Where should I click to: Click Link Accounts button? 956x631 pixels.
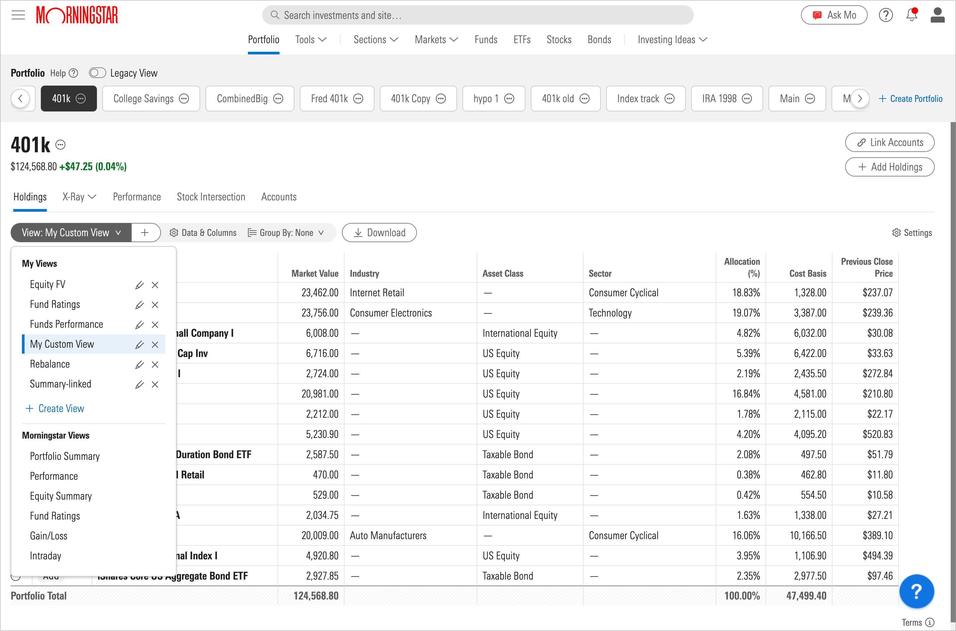890,142
